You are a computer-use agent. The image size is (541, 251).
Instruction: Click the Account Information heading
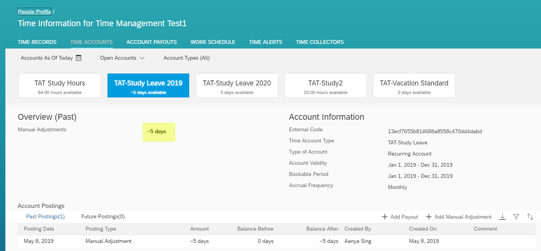[326, 117]
